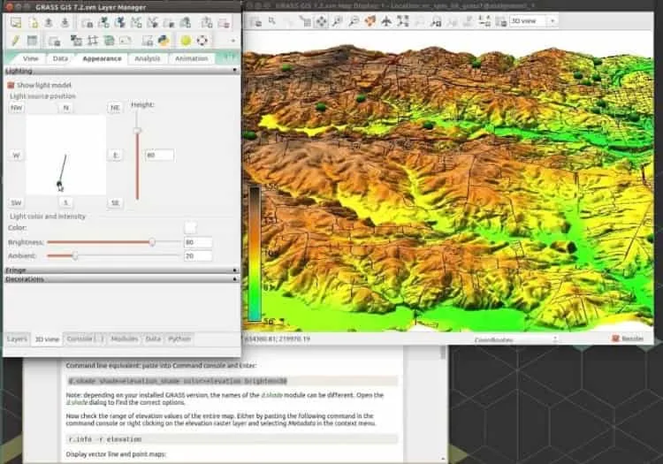
Task: Set light source to SE
Action: click(115, 203)
